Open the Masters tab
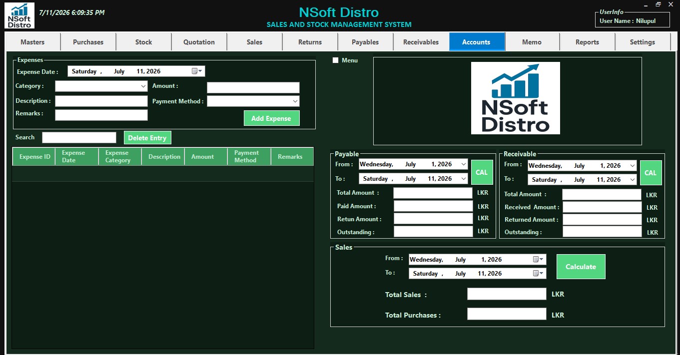 [x=32, y=42]
